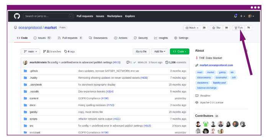
Task: Show the watchers count 26
Action: point(204,28)
